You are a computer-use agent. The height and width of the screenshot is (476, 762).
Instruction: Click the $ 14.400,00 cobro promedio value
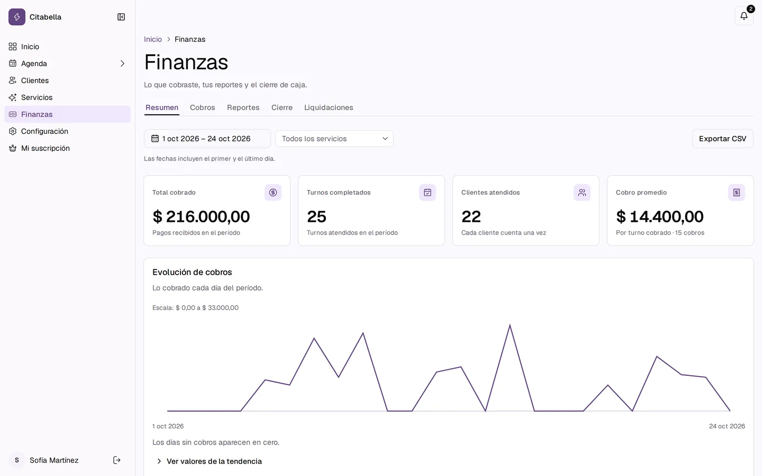[660, 217]
